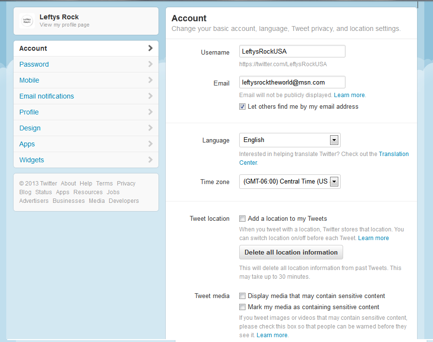This screenshot has height=342, width=433.
Task: Click the chevron arrow beside Password
Action: 150,64
